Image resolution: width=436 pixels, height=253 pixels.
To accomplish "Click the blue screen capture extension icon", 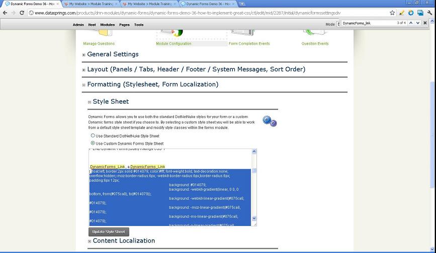I will 420,13.
